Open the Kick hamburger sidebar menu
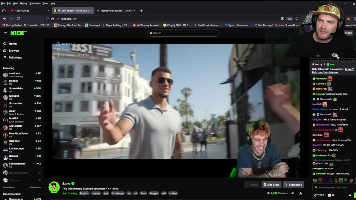This screenshot has height=200, width=356. pyautogui.click(x=5, y=33)
